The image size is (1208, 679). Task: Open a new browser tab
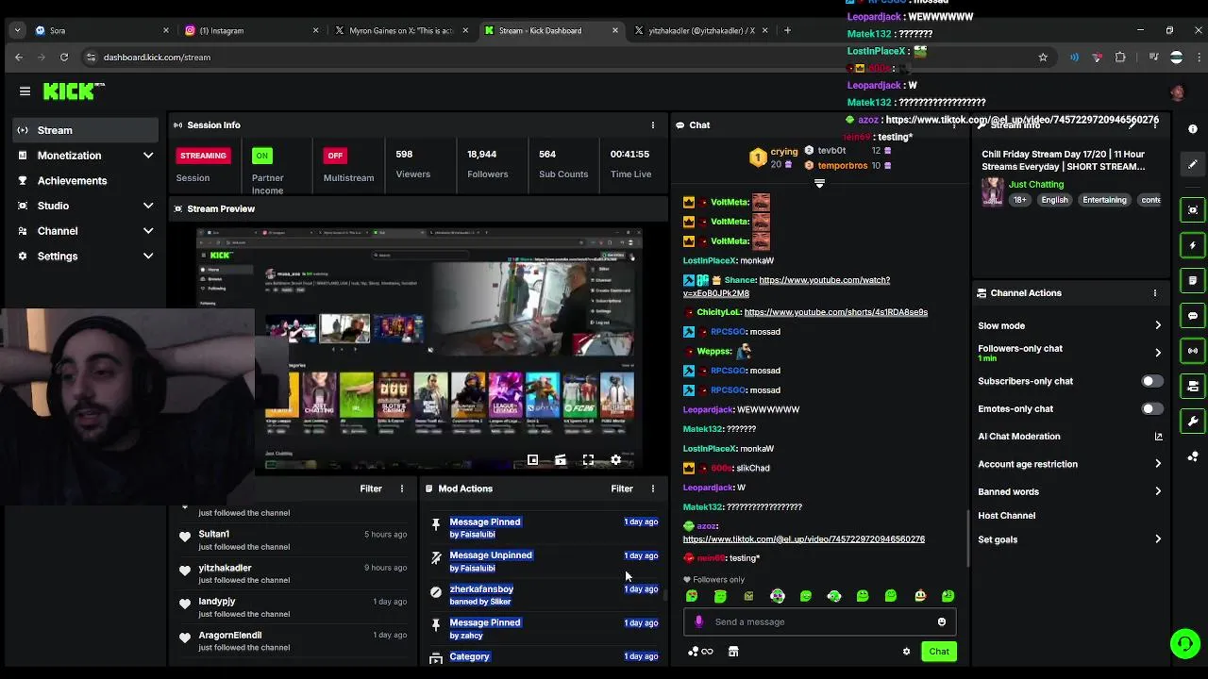(x=787, y=30)
